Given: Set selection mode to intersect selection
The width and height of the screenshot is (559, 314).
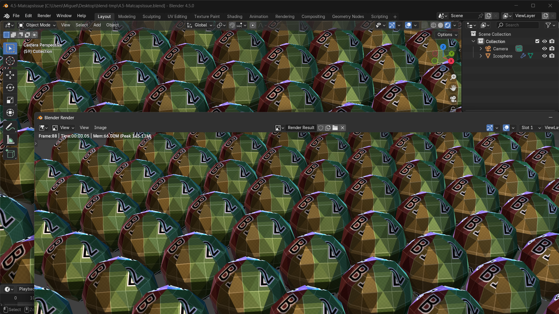Looking at the screenshot, I should click(34, 35).
